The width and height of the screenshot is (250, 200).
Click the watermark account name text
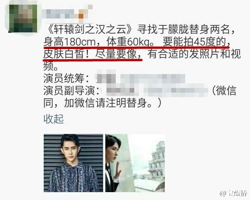pyautogui.click(x=237, y=194)
